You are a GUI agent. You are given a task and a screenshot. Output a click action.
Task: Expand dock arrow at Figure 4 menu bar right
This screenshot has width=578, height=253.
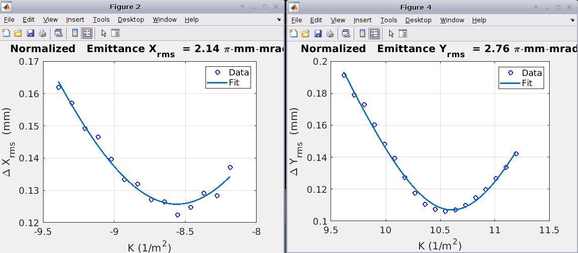pos(573,20)
